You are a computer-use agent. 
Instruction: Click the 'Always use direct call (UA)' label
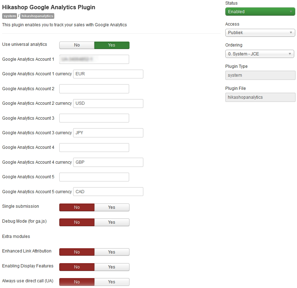coord(28,281)
